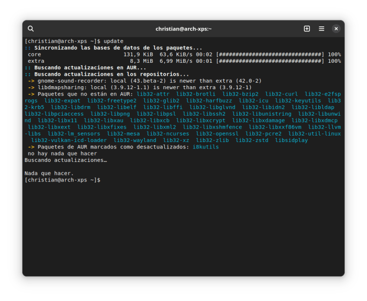Click package name lib32-lm_sensors
This screenshot has width=367, height=301.
point(74,134)
